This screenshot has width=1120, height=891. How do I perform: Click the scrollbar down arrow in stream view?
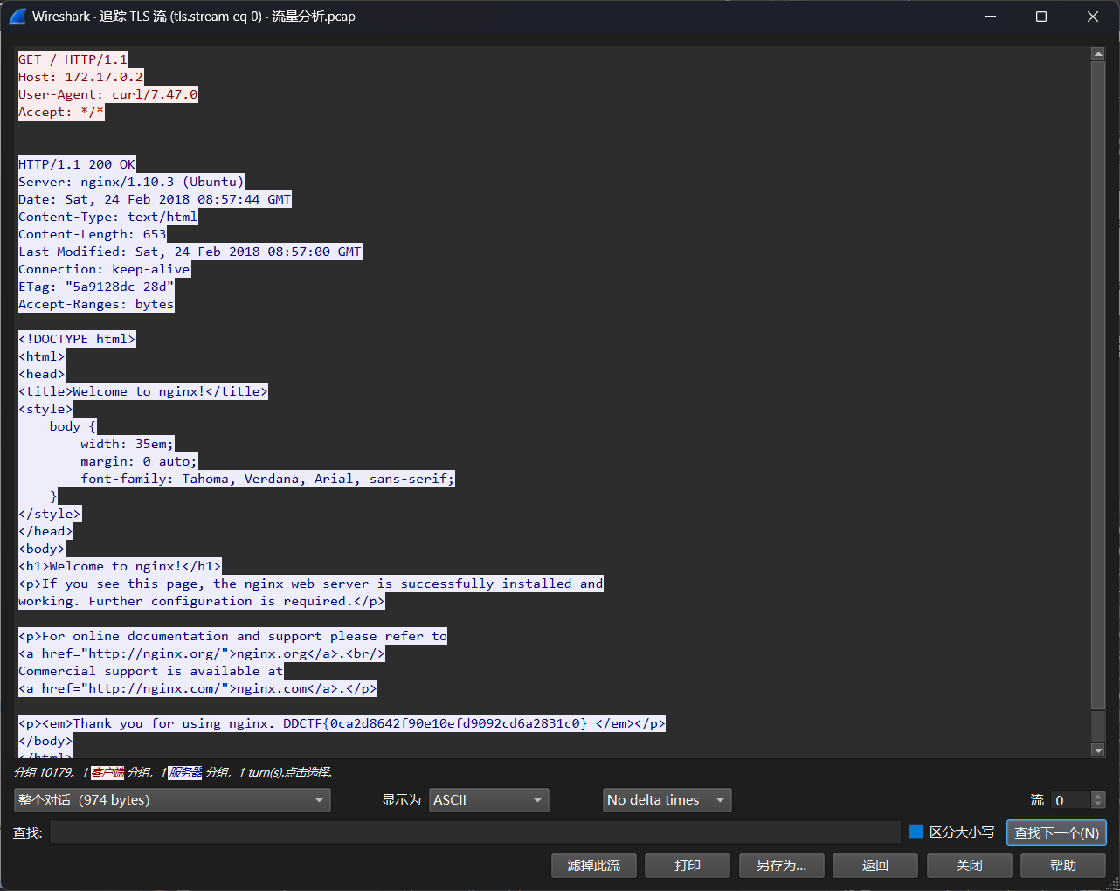point(1098,750)
